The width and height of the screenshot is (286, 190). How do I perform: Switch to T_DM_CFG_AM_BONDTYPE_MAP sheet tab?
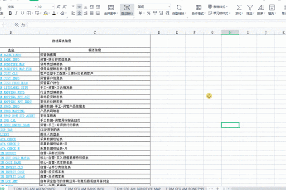pyautogui.click(x=137, y=189)
